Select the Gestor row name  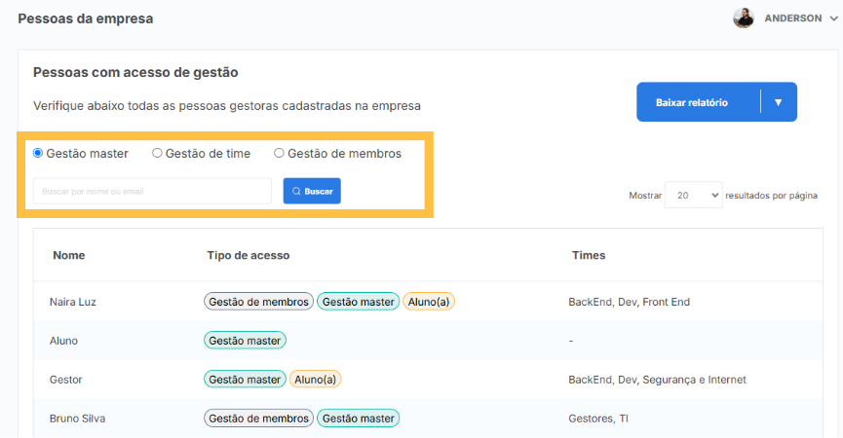point(65,380)
